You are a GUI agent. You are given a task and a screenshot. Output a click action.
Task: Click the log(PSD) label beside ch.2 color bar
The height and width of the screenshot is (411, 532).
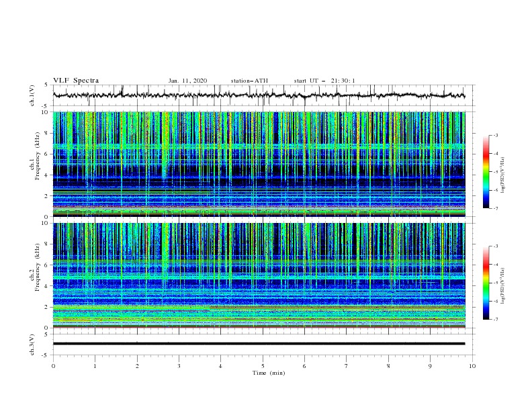(503, 286)
